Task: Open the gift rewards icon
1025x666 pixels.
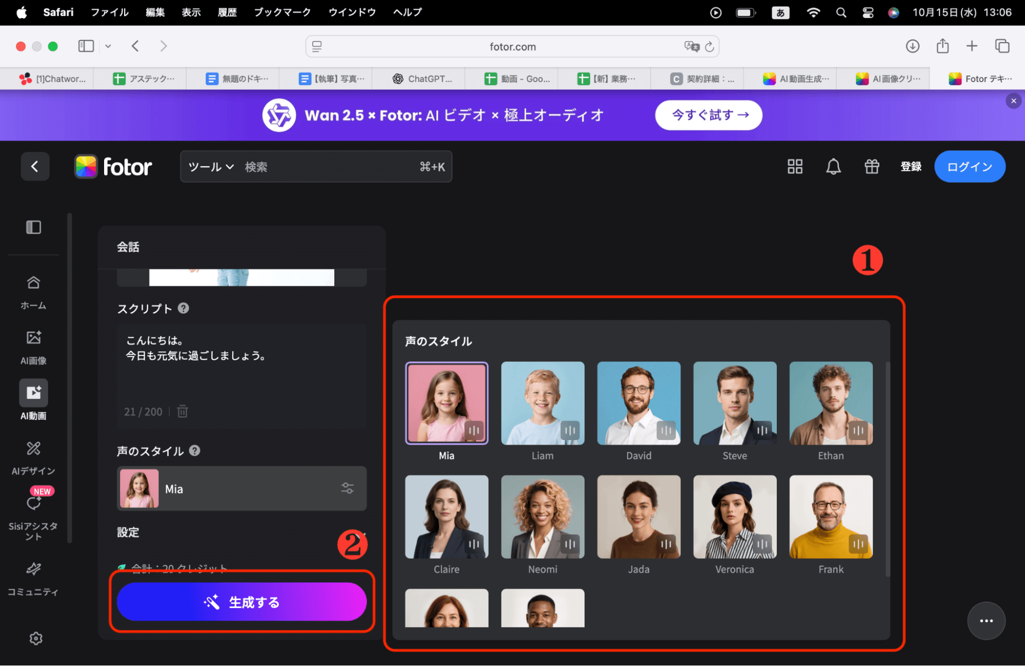Action: [x=872, y=167]
